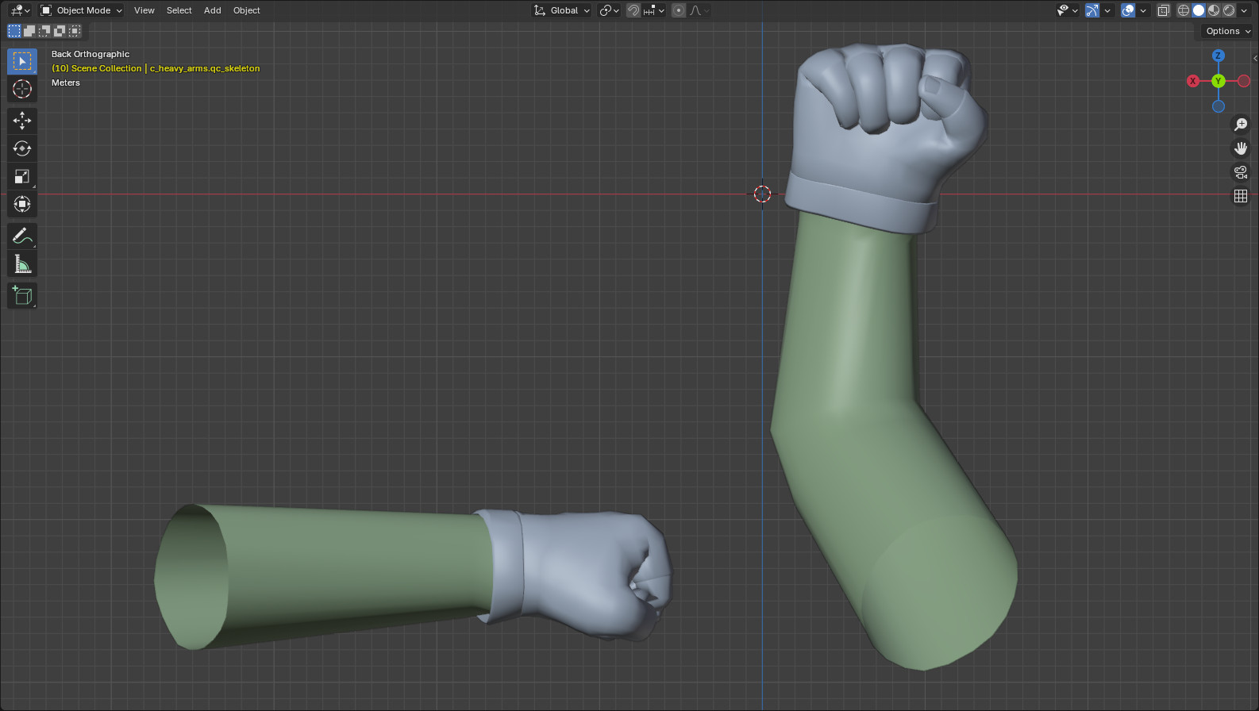The width and height of the screenshot is (1259, 711).
Task: Toggle X-ray mode
Action: [x=1164, y=10]
